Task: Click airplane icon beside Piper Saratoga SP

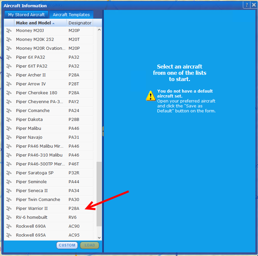Action: [x=9, y=173]
